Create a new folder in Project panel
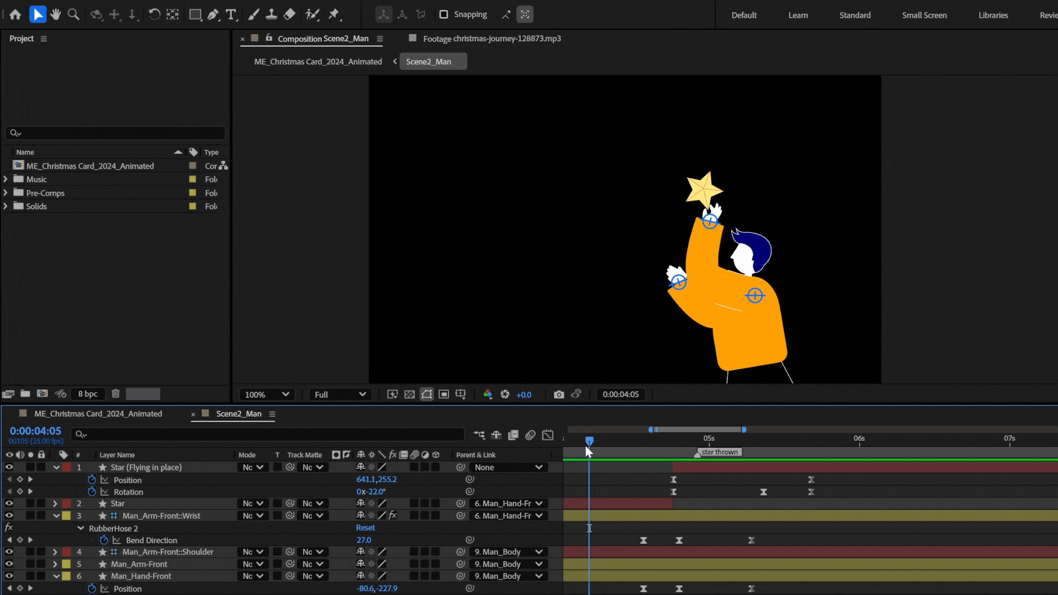This screenshot has width=1058, height=595. (25, 394)
